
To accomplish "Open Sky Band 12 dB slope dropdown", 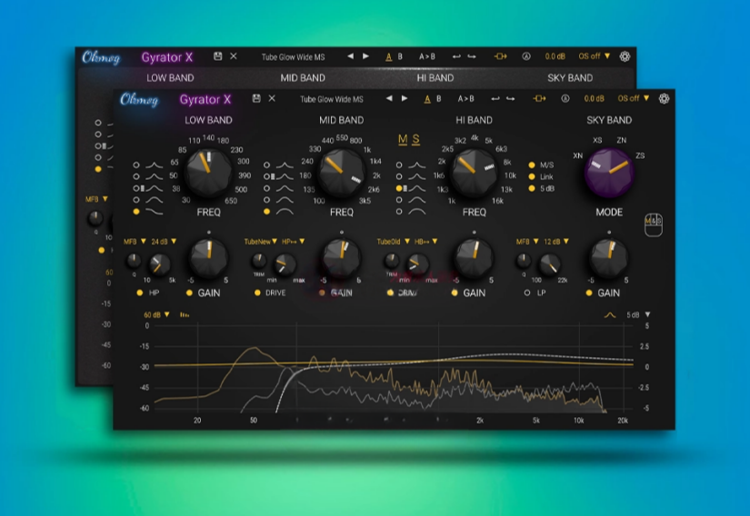I will pos(556,242).
